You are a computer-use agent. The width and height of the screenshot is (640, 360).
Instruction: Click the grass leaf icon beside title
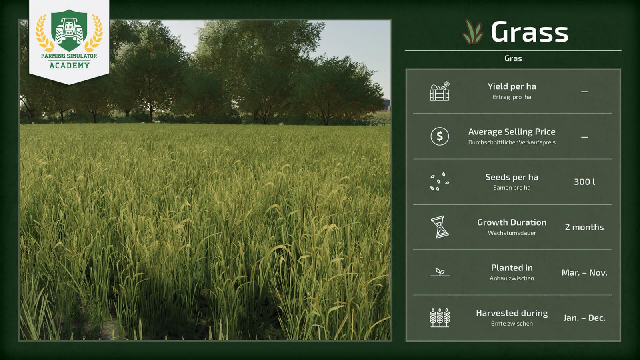pos(472,32)
